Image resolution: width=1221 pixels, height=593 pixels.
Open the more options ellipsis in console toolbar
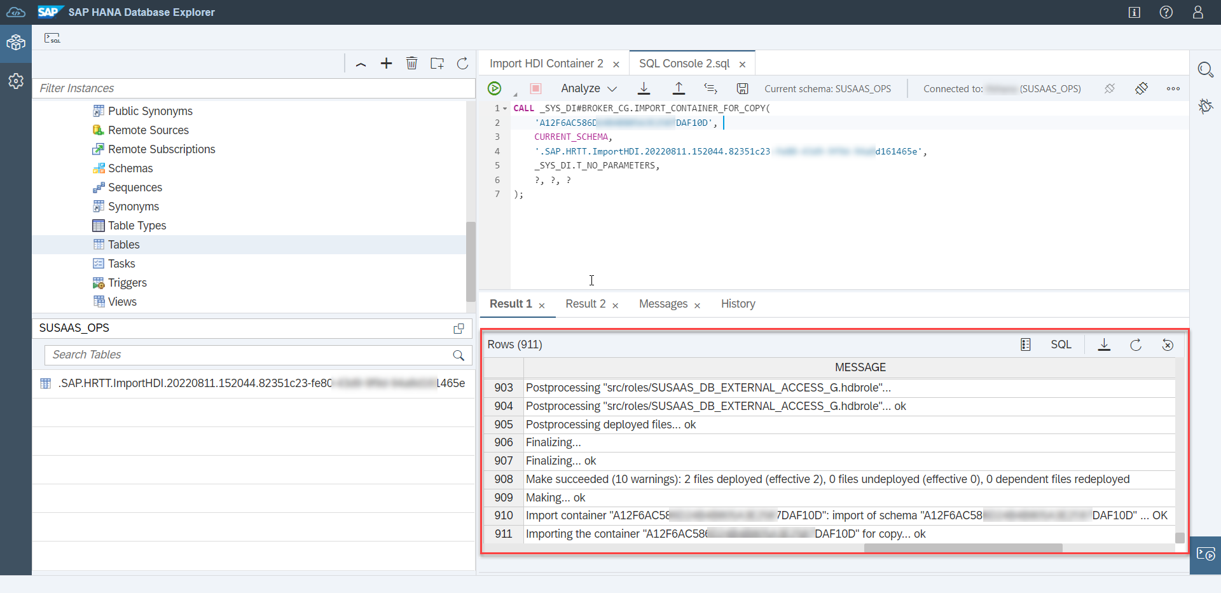click(1173, 88)
